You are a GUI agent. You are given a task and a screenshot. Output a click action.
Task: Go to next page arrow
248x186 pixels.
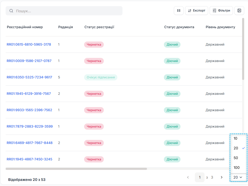222,177
